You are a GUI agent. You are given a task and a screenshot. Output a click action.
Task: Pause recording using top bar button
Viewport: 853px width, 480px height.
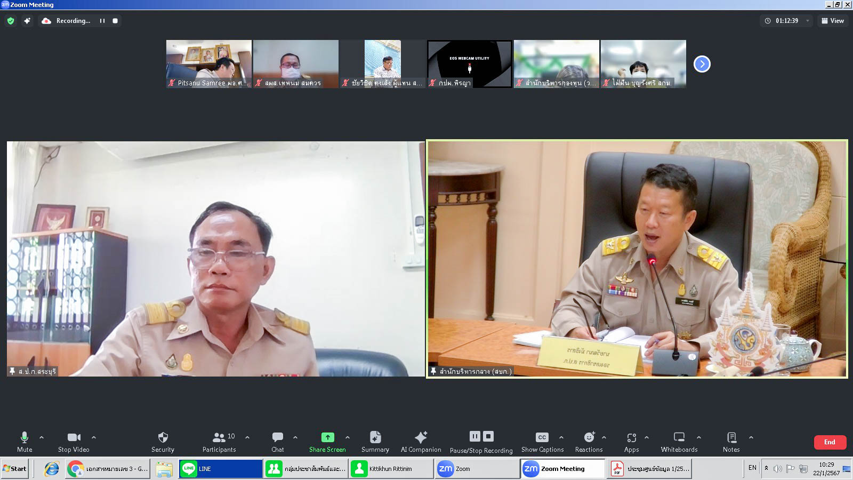pyautogui.click(x=102, y=21)
